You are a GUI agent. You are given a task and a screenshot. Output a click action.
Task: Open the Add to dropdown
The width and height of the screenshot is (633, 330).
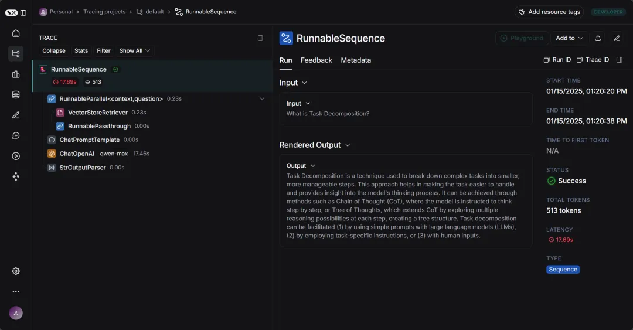click(x=569, y=38)
